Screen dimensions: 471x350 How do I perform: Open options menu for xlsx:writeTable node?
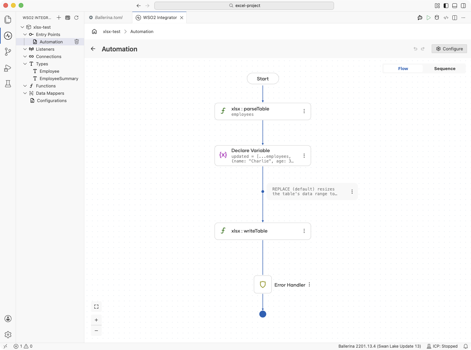tap(304, 231)
